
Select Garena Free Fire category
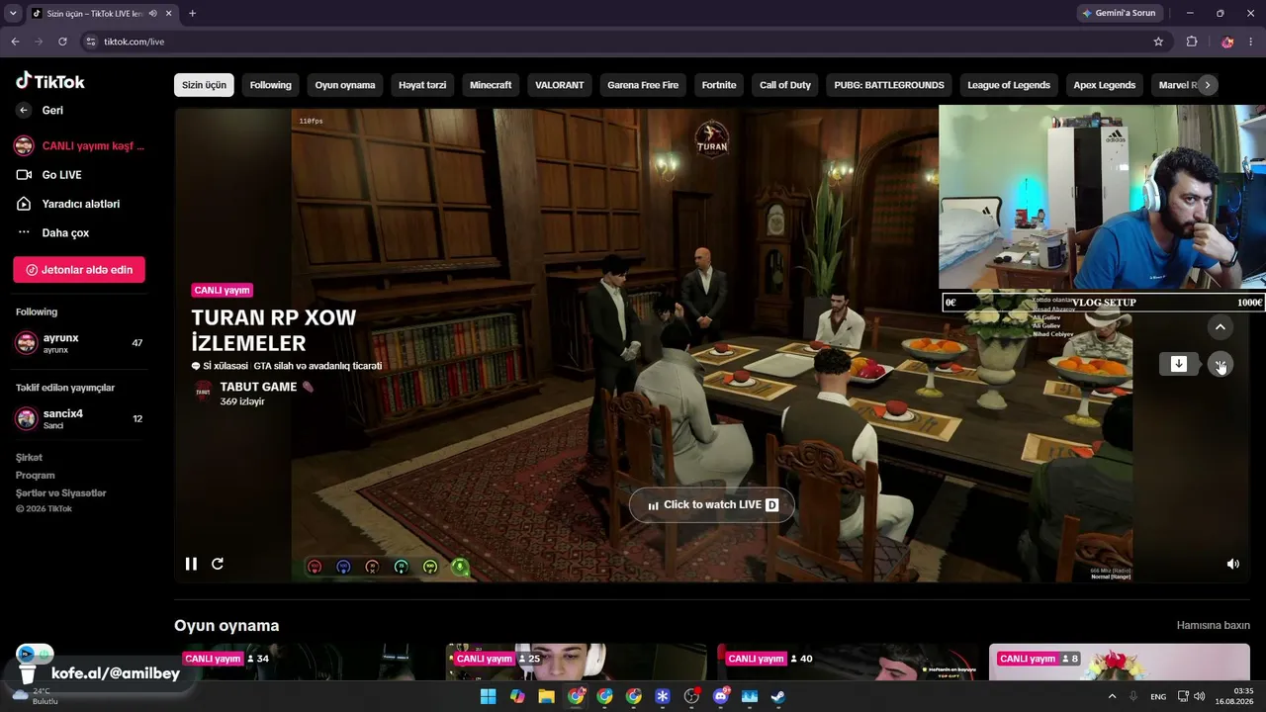tap(643, 85)
